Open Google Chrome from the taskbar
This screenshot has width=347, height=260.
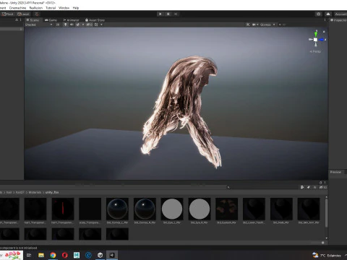pyautogui.click(x=53, y=255)
